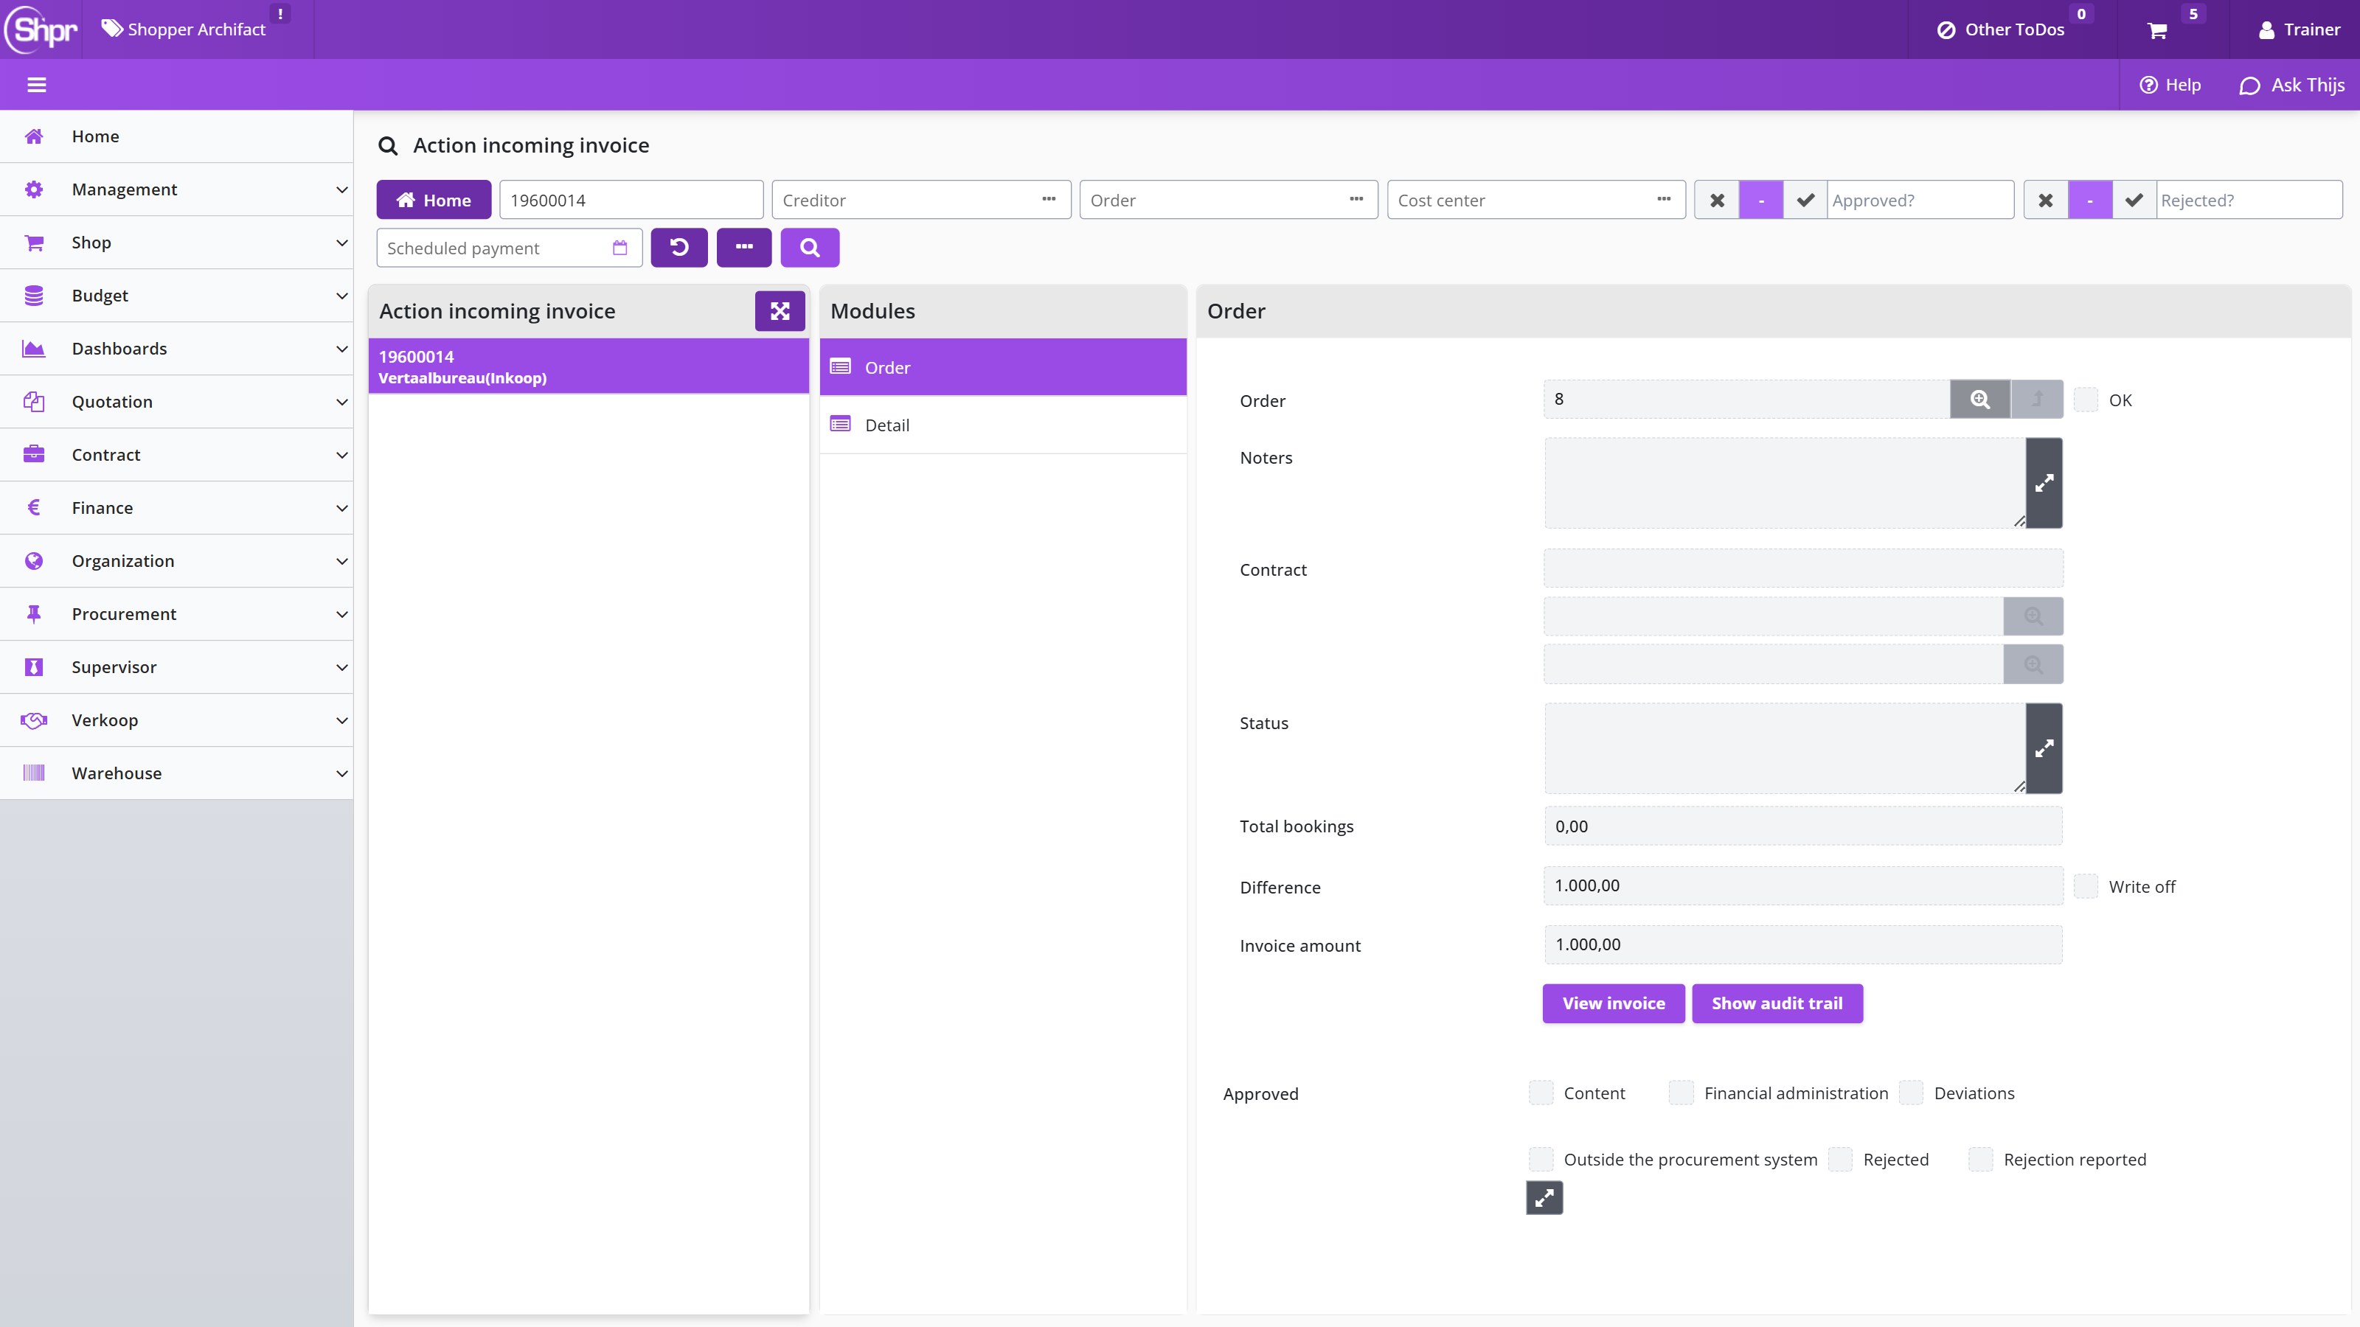The width and height of the screenshot is (2360, 1327).
Task: Click the upload arrow next to Order field
Action: [x=2038, y=400]
